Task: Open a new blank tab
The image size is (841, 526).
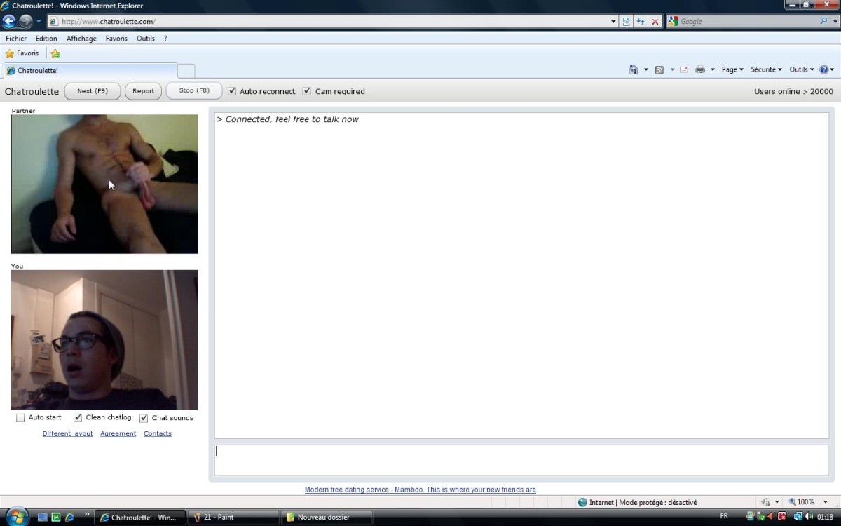Action: pyautogui.click(x=186, y=71)
